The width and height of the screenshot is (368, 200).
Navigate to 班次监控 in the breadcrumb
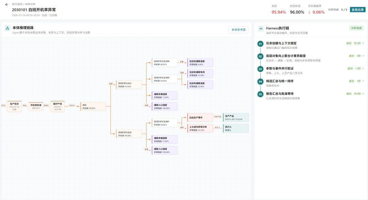[x=17, y=4]
